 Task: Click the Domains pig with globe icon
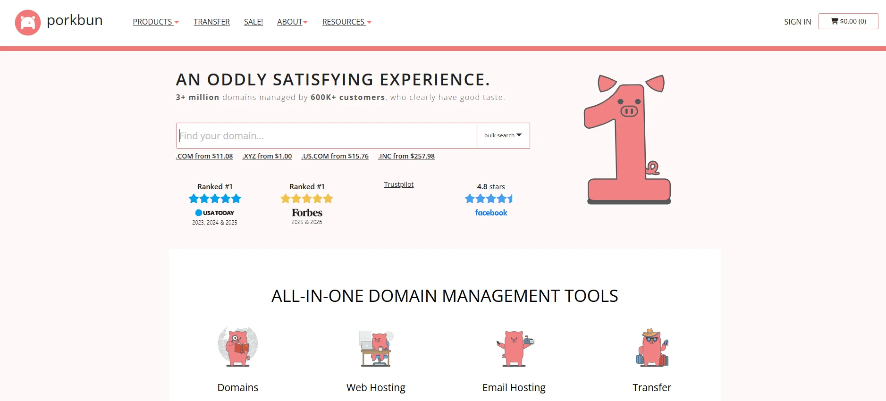pyautogui.click(x=238, y=347)
